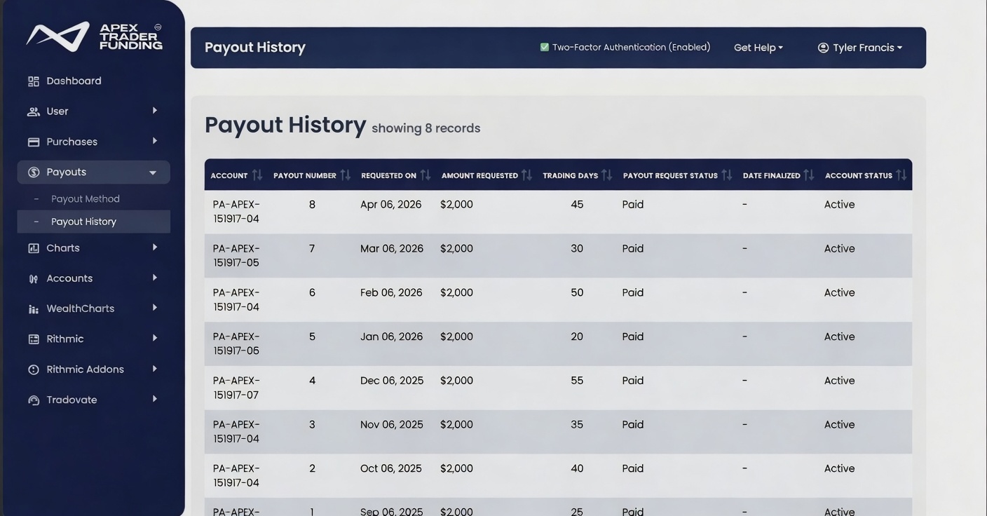This screenshot has width=987, height=516.
Task: Open the Tyler Francis account dropdown
Action: pos(860,48)
